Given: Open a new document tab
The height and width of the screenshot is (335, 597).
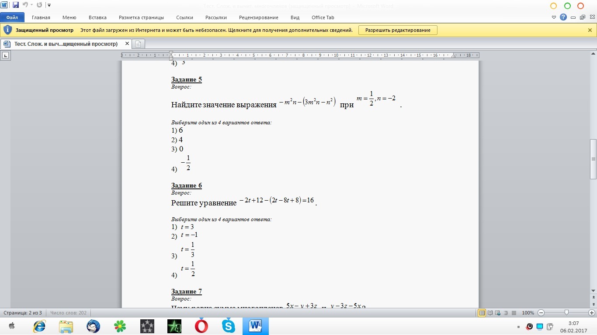Looking at the screenshot, I should (x=138, y=44).
